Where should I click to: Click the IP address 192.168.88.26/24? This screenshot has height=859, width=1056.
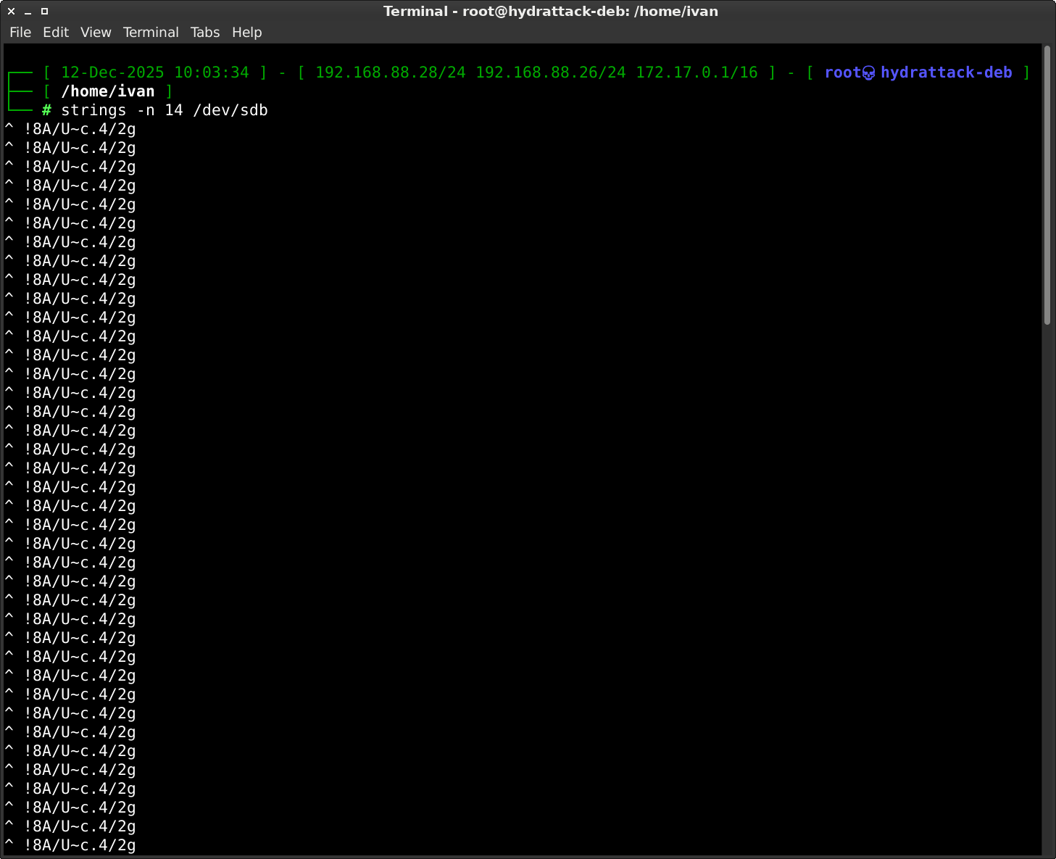(x=551, y=72)
